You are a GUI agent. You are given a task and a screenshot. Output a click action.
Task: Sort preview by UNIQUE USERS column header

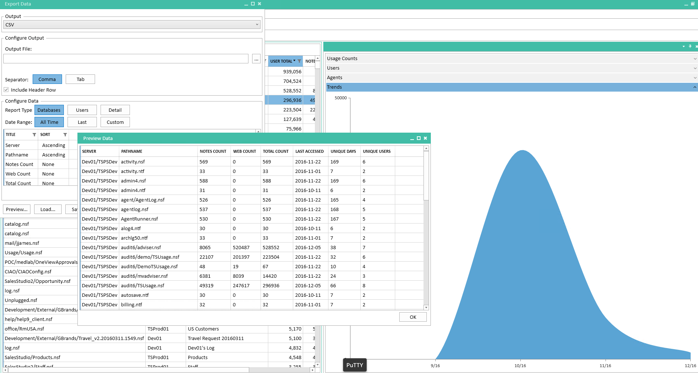(377, 151)
